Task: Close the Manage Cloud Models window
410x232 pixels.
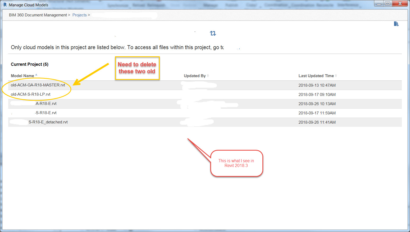Action: point(400,4)
